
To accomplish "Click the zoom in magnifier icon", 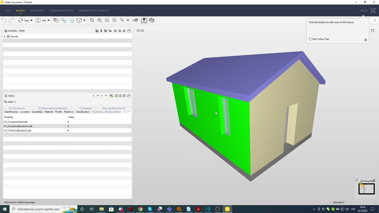I will click(x=99, y=20).
